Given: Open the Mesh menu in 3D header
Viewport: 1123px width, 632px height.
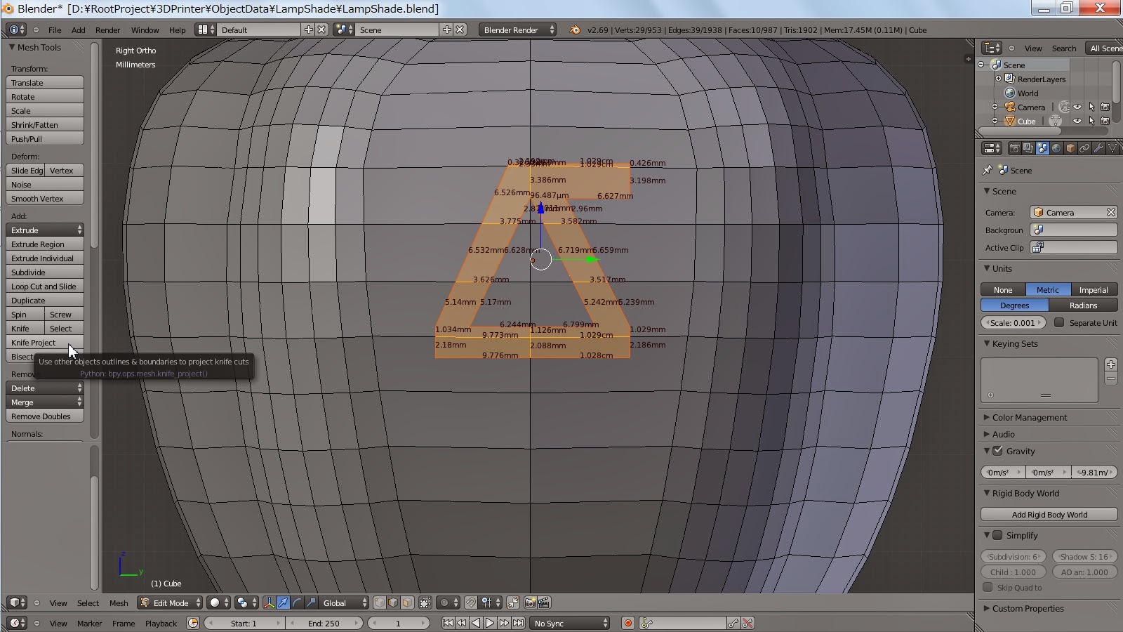Looking at the screenshot, I should (119, 603).
